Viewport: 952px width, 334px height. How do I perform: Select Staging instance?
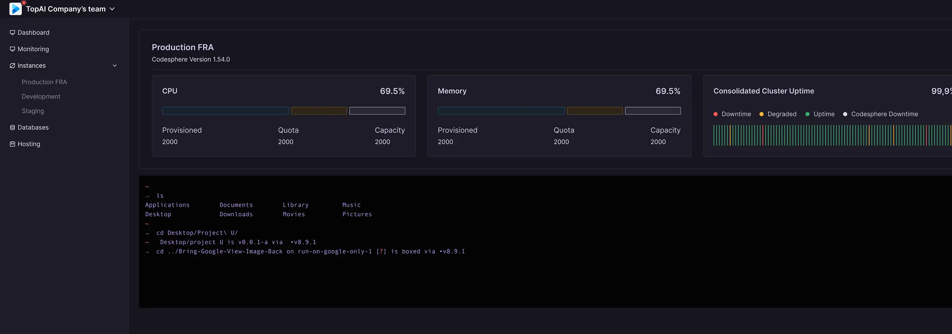coord(33,111)
